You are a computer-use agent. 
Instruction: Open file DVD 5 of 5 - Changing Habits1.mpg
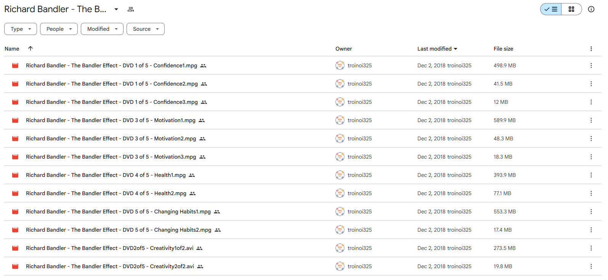tap(118, 212)
